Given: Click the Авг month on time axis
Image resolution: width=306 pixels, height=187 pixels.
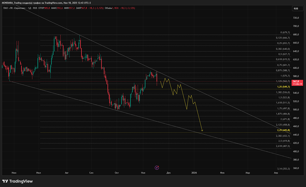Looking at the screenshot, I should 66,173.
